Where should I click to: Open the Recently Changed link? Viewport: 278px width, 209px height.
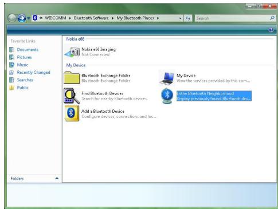tap(33, 73)
